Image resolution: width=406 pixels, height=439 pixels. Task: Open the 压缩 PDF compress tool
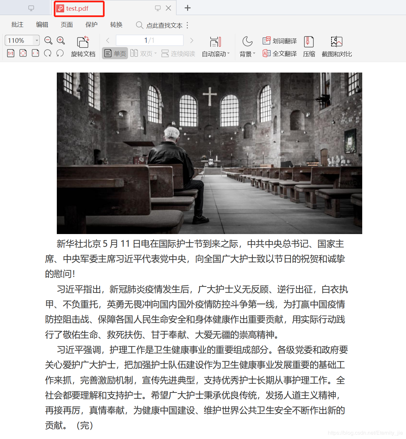pyautogui.click(x=308, y=46)
